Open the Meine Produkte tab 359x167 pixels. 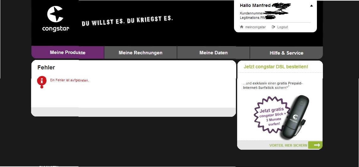pyautogui.click(x=68, y=52)
